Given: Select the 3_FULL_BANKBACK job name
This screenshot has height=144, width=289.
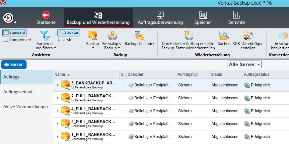Looking at the screenshot, I should (x=93, y=121).
